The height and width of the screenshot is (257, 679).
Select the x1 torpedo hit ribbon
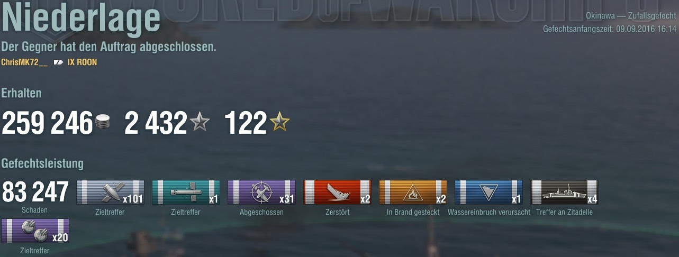(x=186, y=192)
